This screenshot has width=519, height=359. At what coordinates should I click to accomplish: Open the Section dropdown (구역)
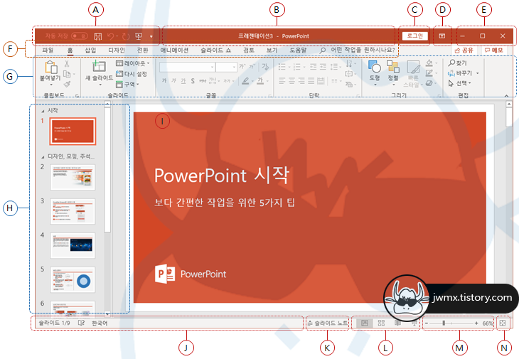[128, 85]
